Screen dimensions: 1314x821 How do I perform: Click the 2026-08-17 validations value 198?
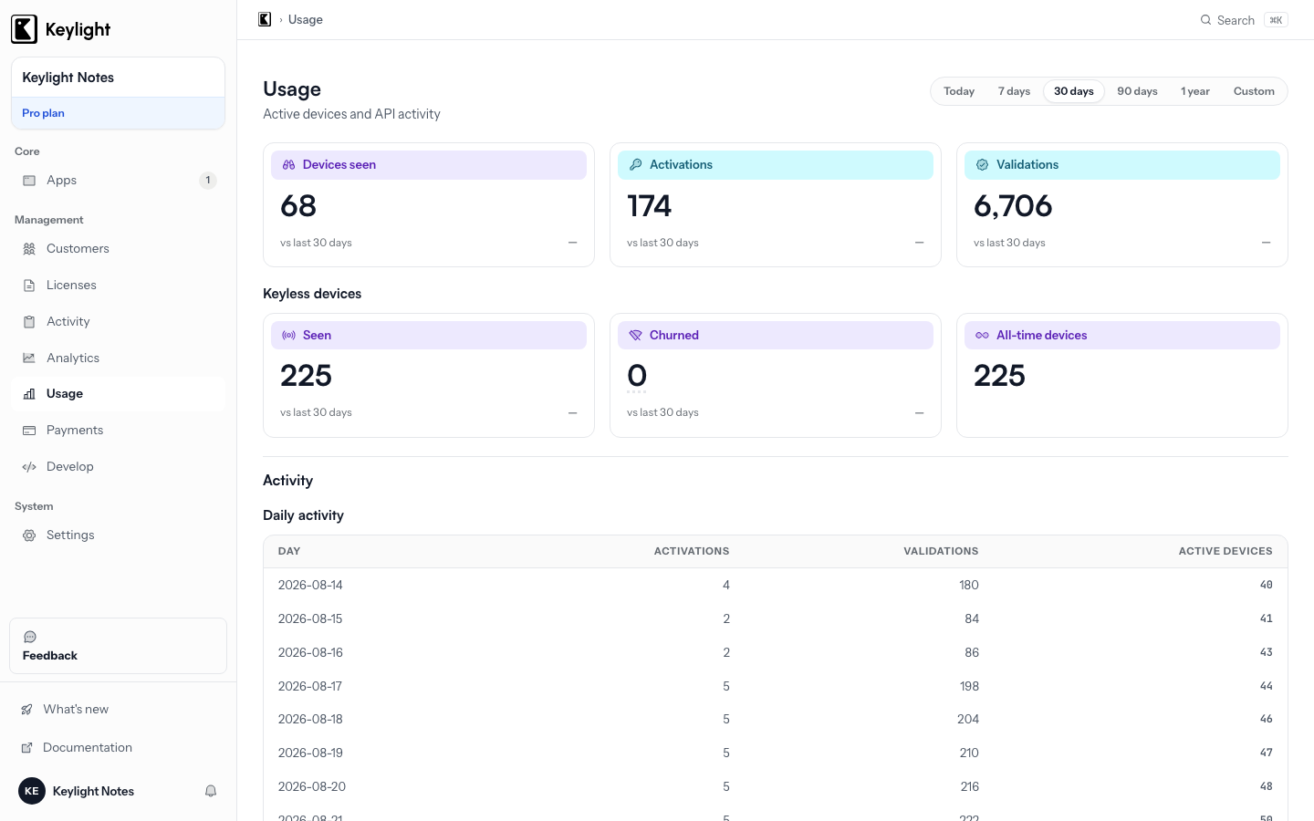[969, 687]
